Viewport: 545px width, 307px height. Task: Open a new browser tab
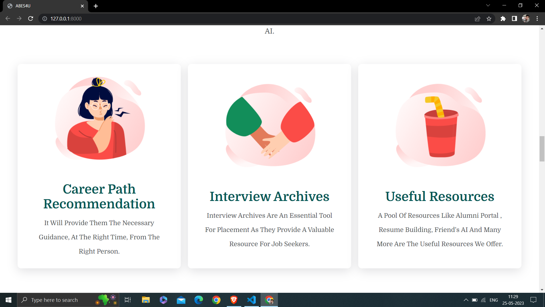tap(96, 6)
